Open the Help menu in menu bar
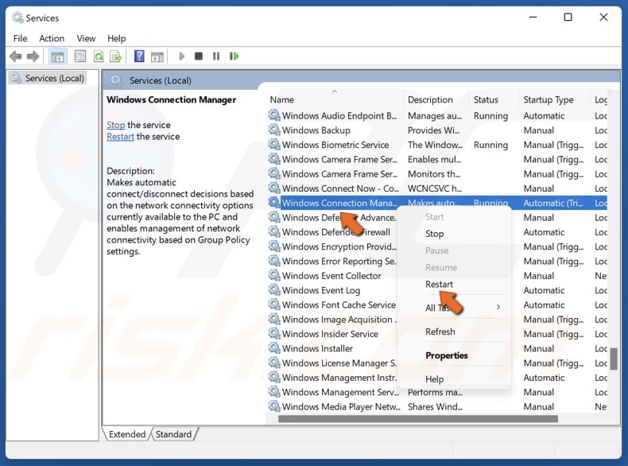Screen dimensions: 628x466 117,38
